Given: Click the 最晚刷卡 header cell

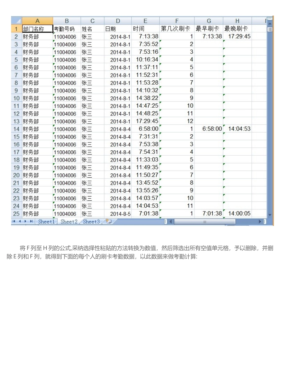Looking at the screenshot, I should click(x=237, y=29).
